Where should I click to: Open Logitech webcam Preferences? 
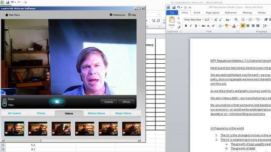pyautogui.click(x=117, y=15)
